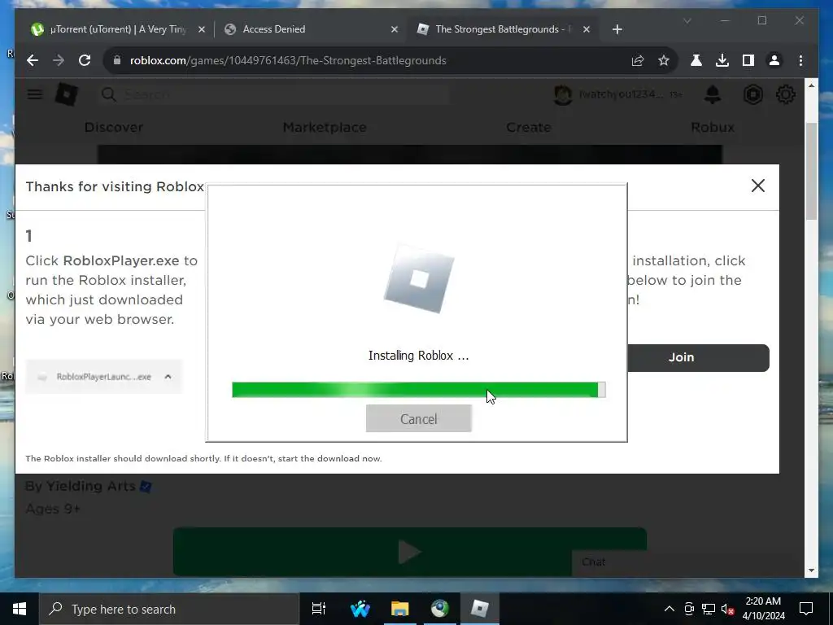
Task: Open the Windows Start menu
Action: (20, 609)
